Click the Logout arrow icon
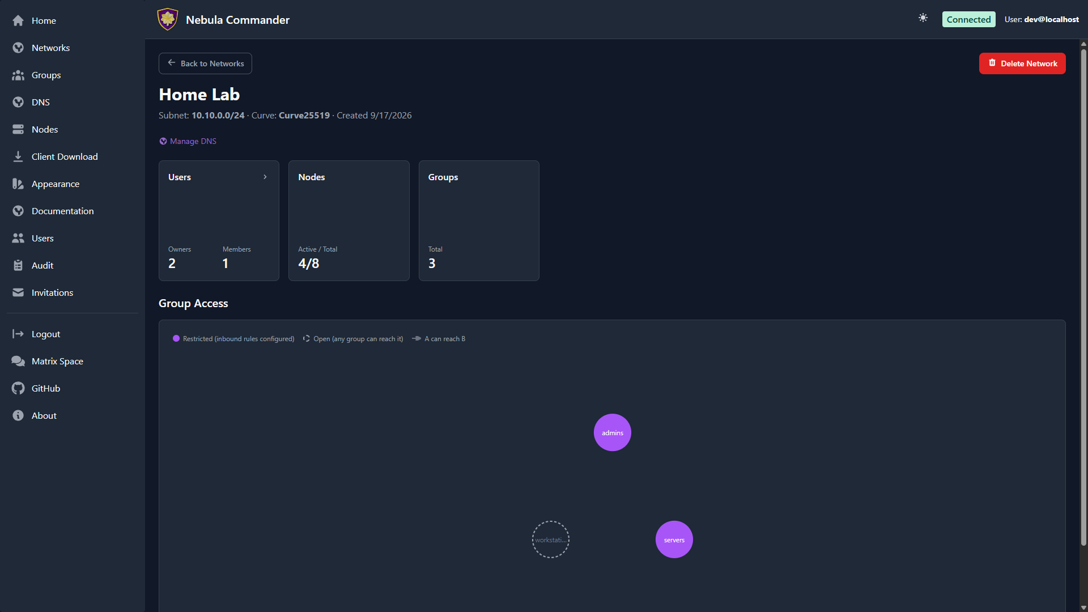This screenshot has width=1088, height=612. click(18, 334)
